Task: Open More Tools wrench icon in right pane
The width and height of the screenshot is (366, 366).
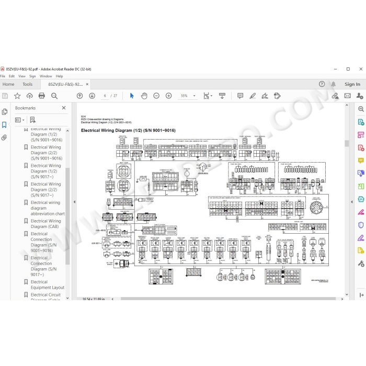Action: coord(361,264)
